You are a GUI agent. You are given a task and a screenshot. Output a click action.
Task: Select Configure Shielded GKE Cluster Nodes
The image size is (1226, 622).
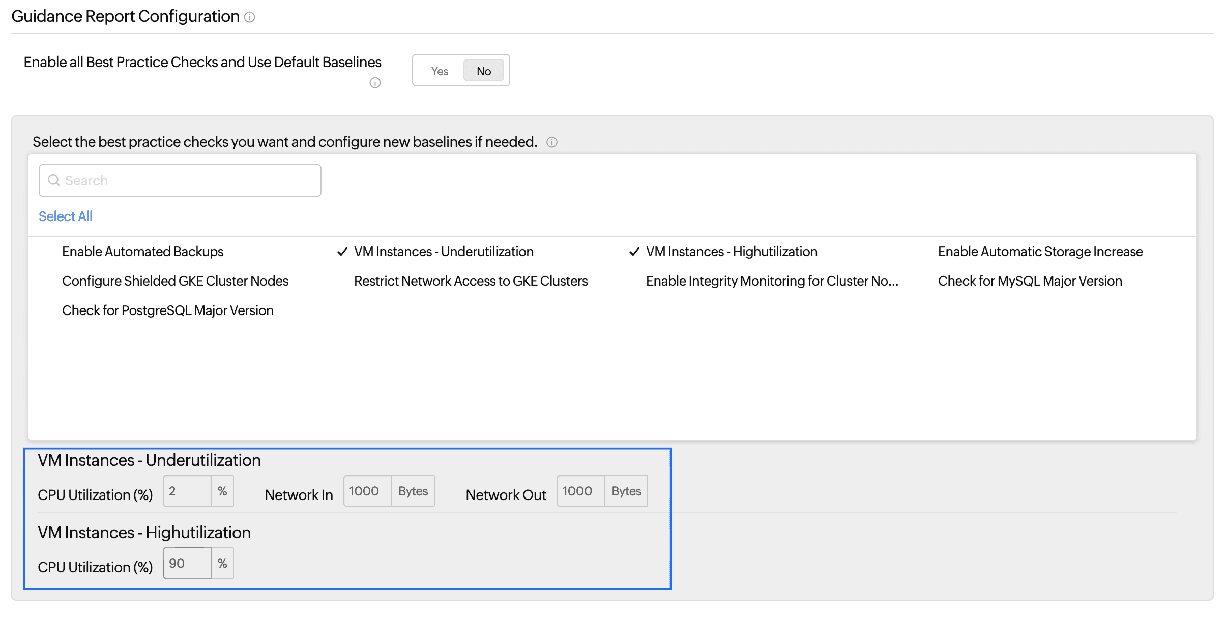pyautogui.click(x=175, y=281)
